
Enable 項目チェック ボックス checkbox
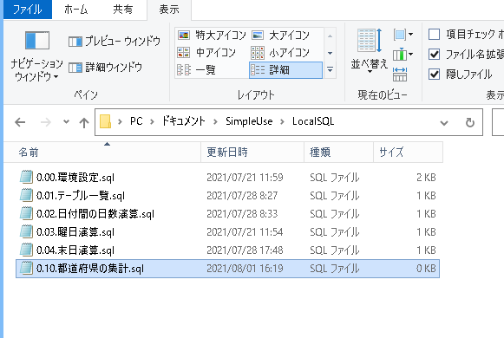pos(435,34)
